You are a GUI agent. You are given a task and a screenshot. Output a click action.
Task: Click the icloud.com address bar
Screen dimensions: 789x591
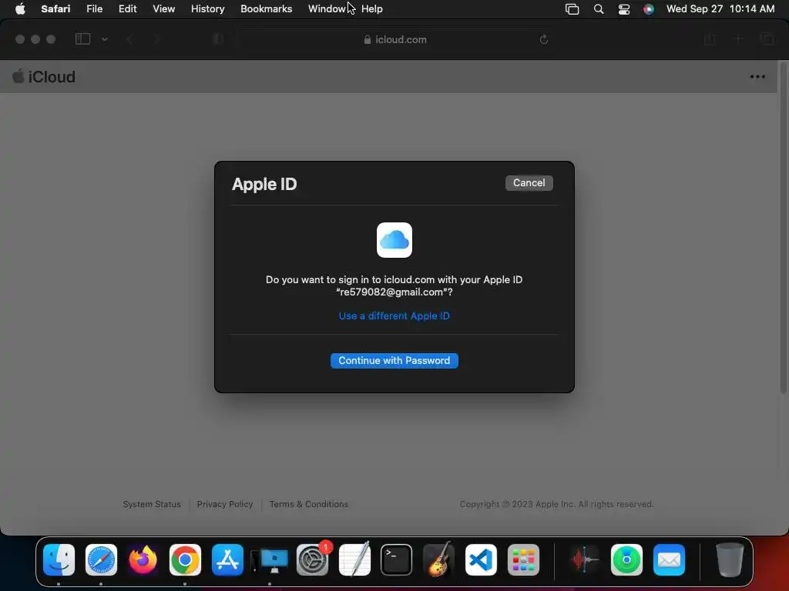click(395, 39)
